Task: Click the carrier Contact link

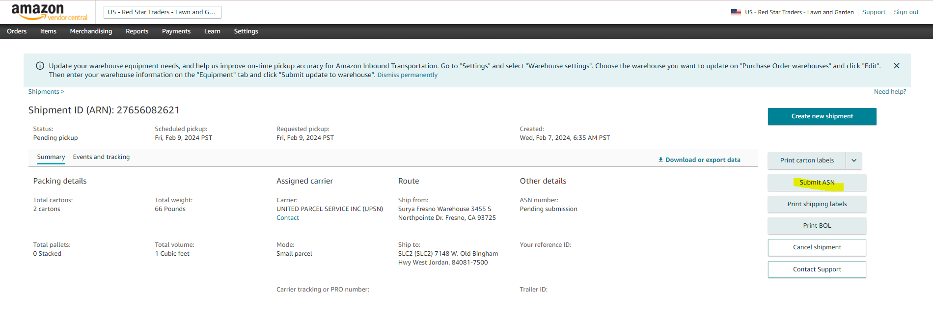Action: (288, 218)
